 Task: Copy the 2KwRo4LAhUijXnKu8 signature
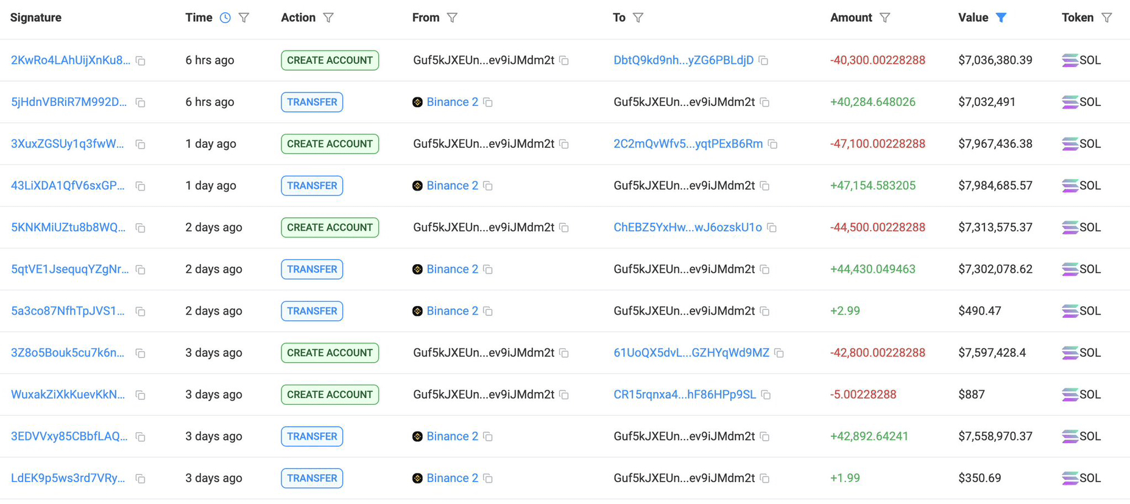coord(141,61)
